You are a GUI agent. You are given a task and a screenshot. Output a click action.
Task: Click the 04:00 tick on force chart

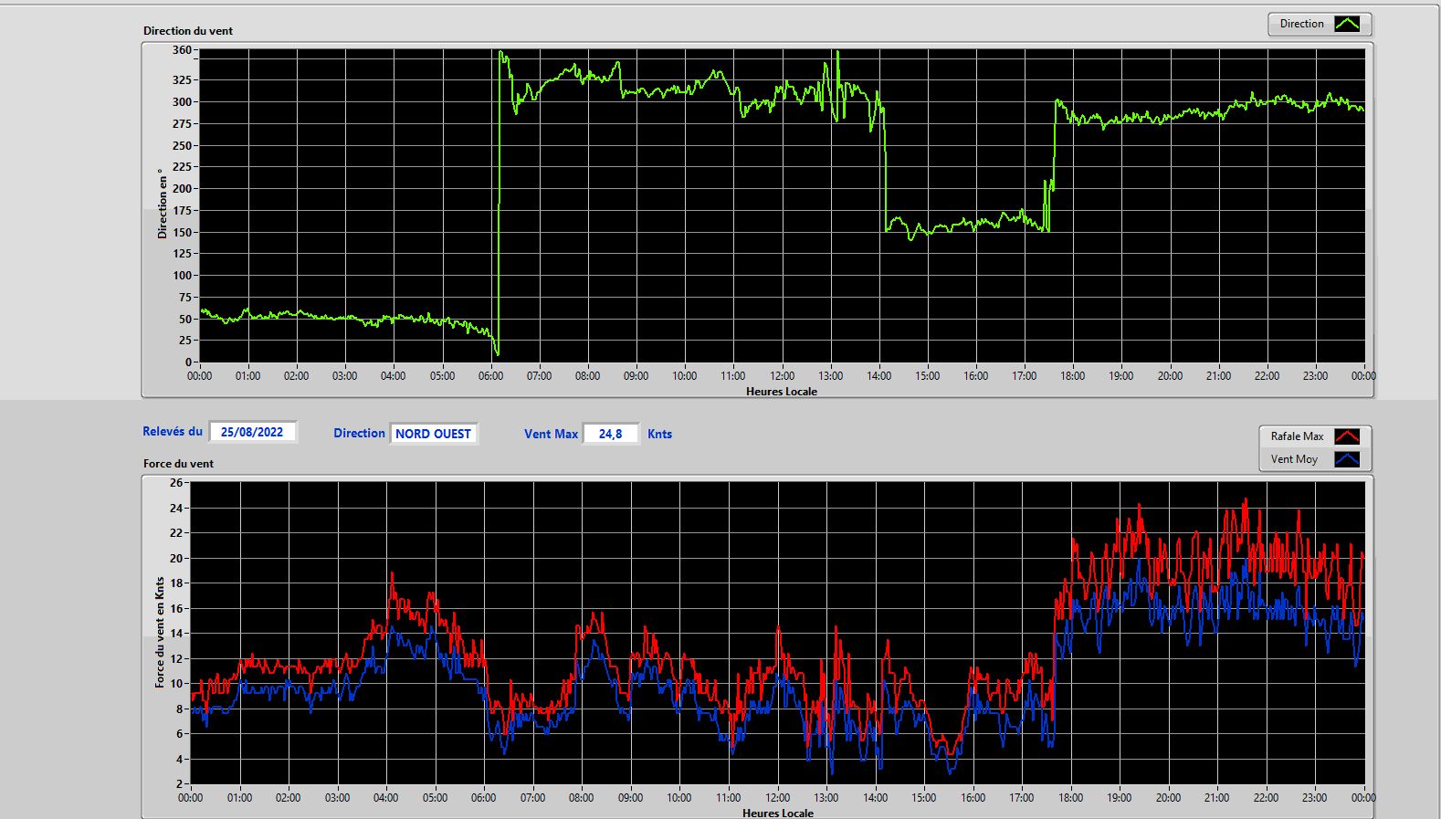(386, 797)
